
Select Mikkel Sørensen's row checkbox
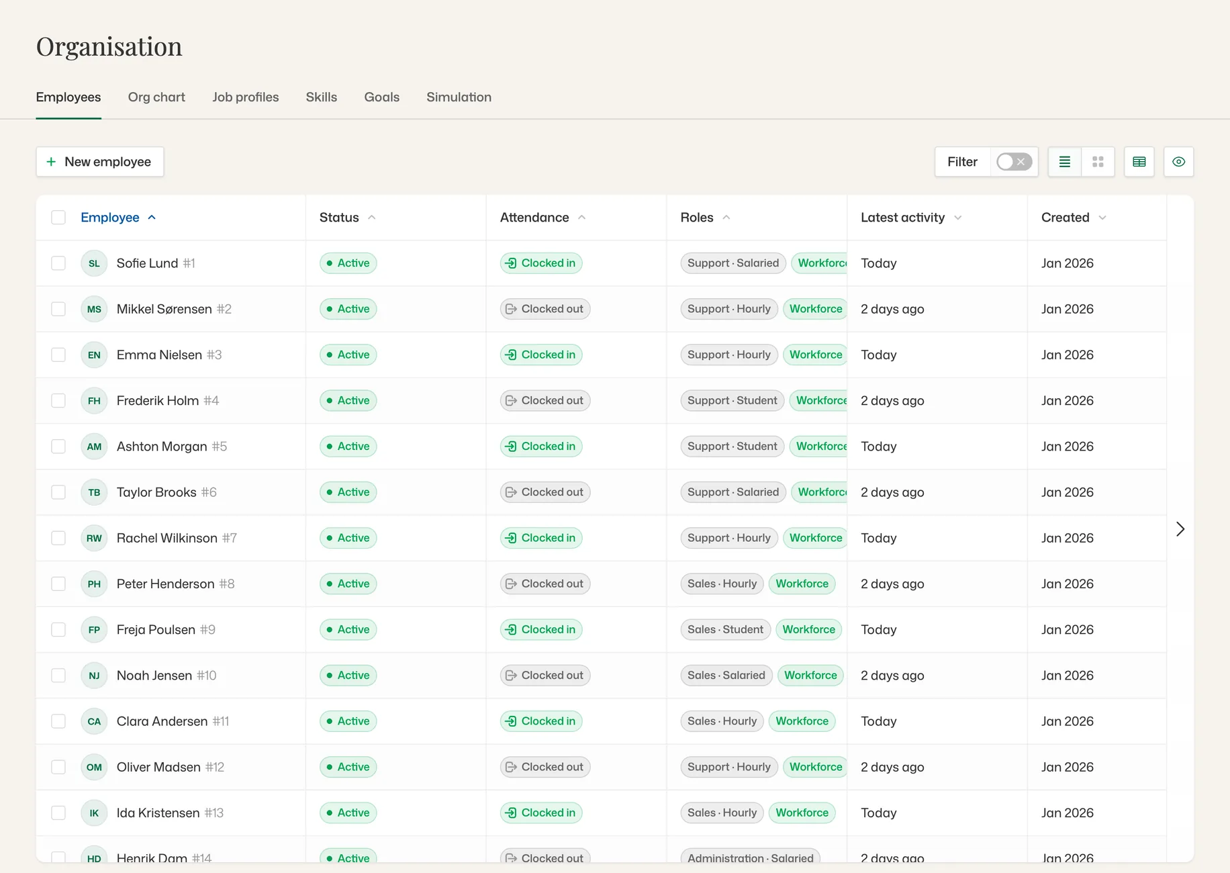point(58,309)
